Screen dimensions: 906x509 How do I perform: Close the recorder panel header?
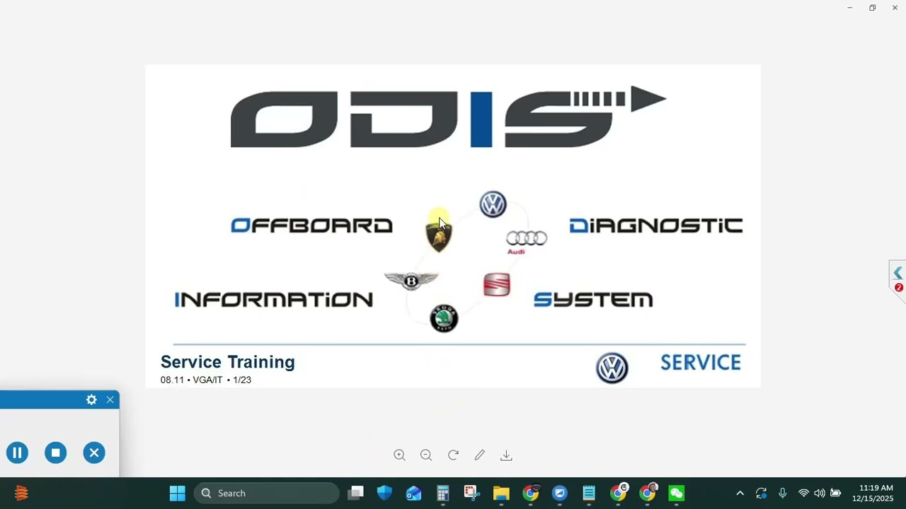click(110, 400)
